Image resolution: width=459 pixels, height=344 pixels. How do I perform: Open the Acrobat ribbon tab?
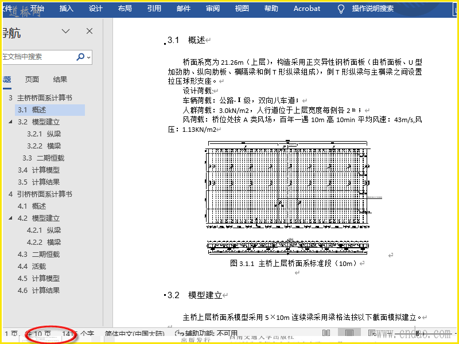[x=307, y=9]
